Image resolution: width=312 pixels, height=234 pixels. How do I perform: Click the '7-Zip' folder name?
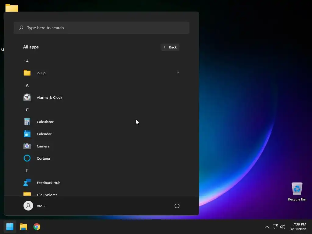41,73
